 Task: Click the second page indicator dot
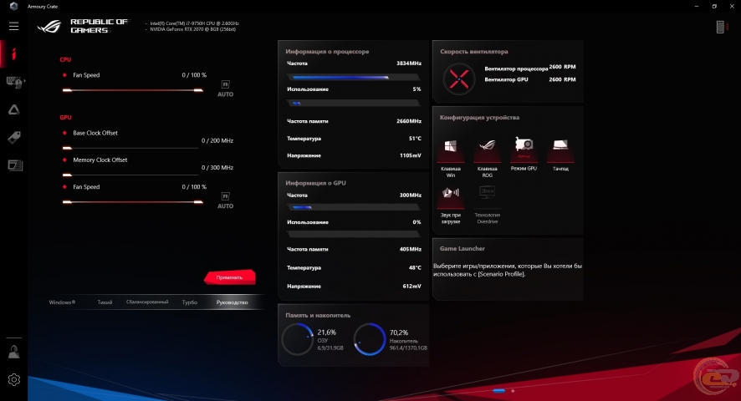pos(513,391)
